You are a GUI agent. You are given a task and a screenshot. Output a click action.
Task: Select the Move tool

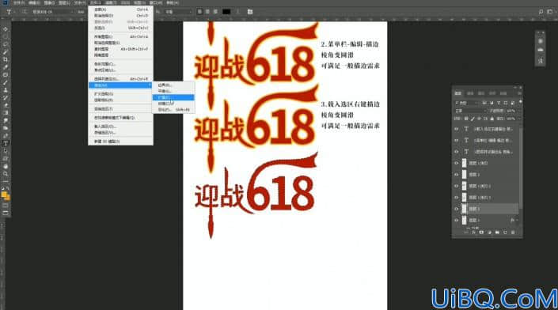pyautogui.click(x=6, y=28)
